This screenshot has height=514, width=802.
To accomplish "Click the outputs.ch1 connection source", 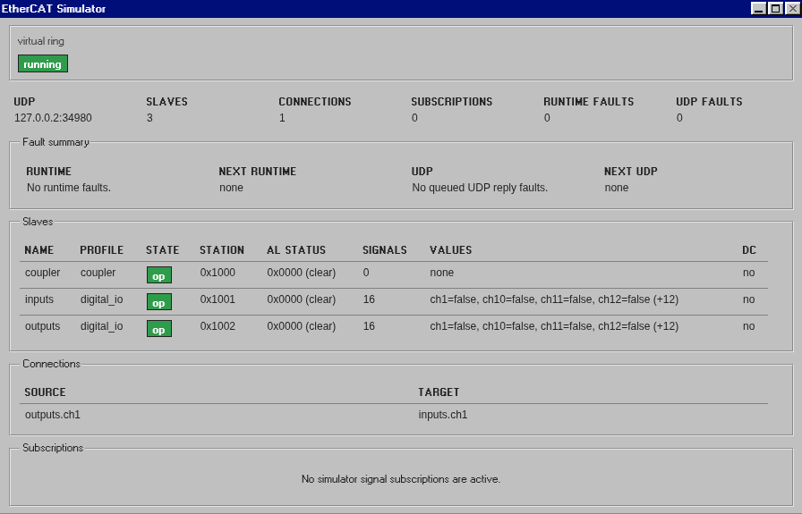I will click(52, 415).
